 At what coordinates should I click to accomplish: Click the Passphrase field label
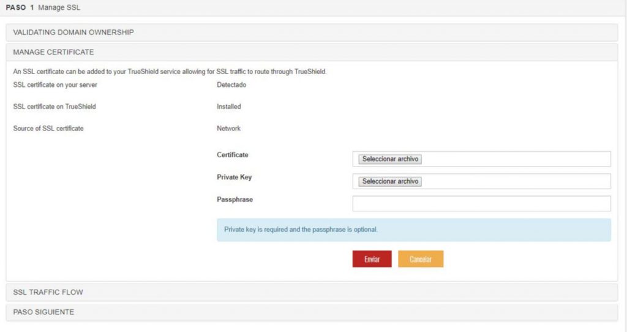[235, 200]
